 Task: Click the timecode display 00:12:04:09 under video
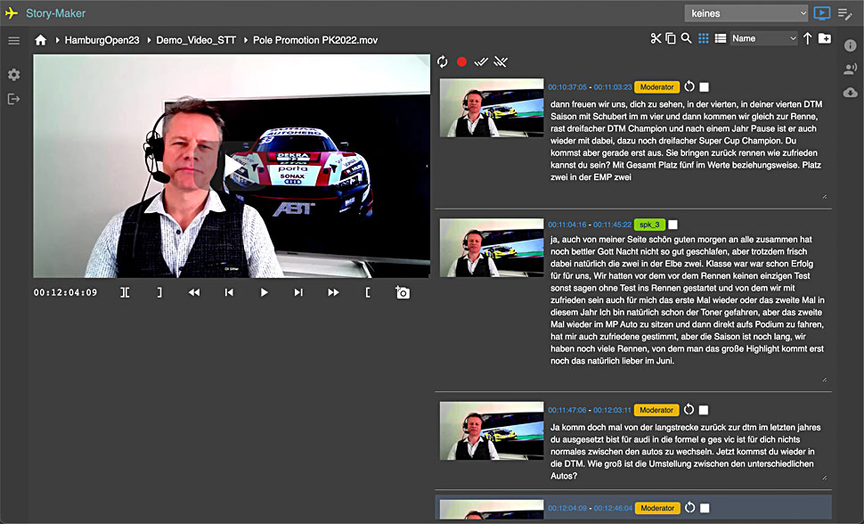coord(66,292)
